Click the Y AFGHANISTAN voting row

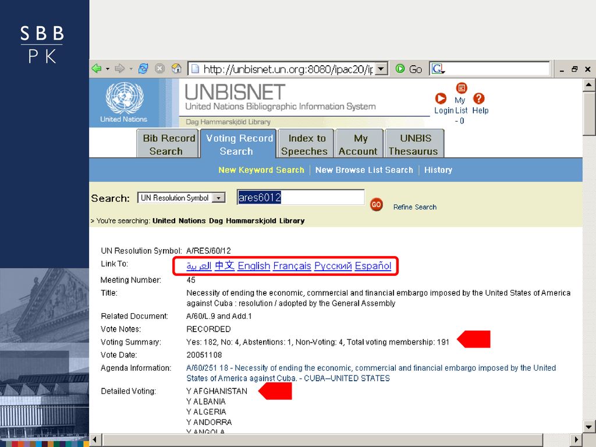(217, 391)
